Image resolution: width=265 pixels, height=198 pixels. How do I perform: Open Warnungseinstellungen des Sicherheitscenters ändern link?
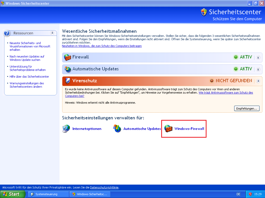click(27, 85)
